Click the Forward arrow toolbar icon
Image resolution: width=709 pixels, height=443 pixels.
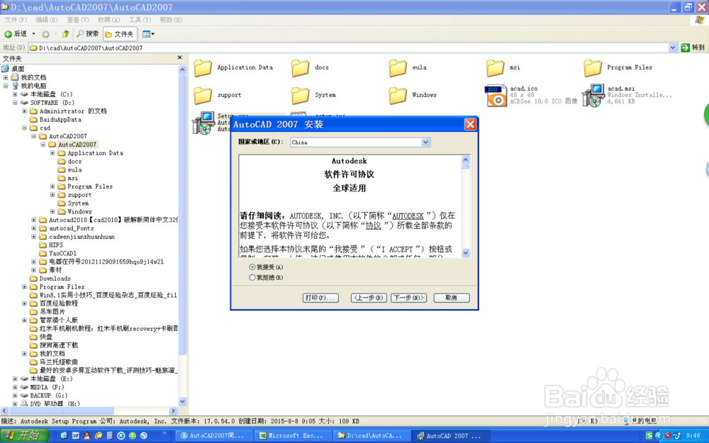pos(45,34)
